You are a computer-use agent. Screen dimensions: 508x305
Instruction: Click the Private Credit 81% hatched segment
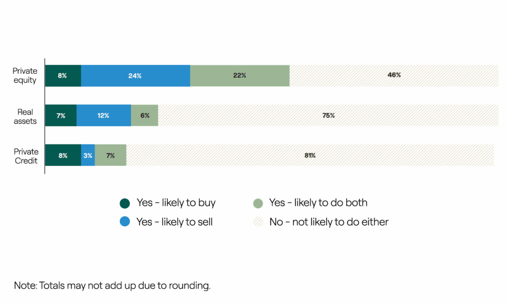click(310, 155)
